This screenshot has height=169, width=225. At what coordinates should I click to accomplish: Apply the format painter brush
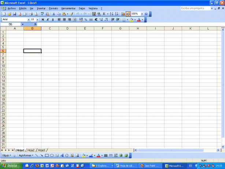coord(71,14)
